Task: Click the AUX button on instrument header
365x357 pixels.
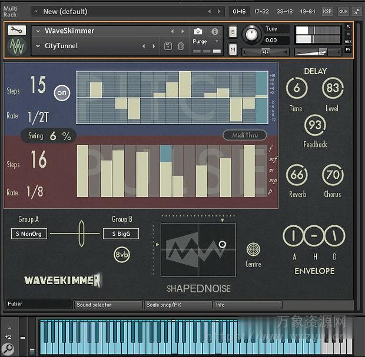Action: [348, 41]
